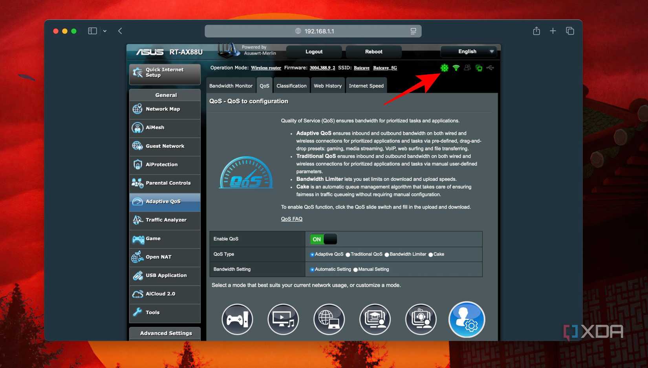
Task: Open USB Application settings
Action: pyautogui.click(x=166, y=275)
